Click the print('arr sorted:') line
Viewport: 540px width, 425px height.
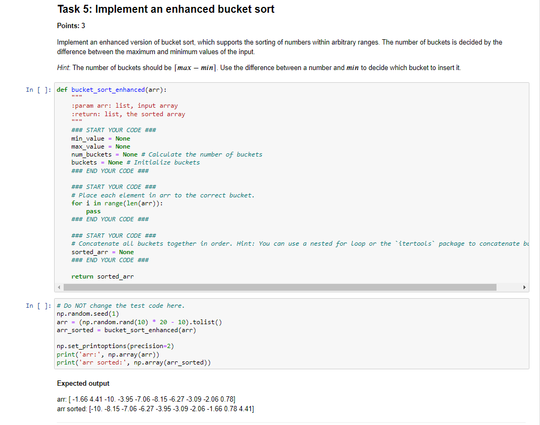coord(122,362)
